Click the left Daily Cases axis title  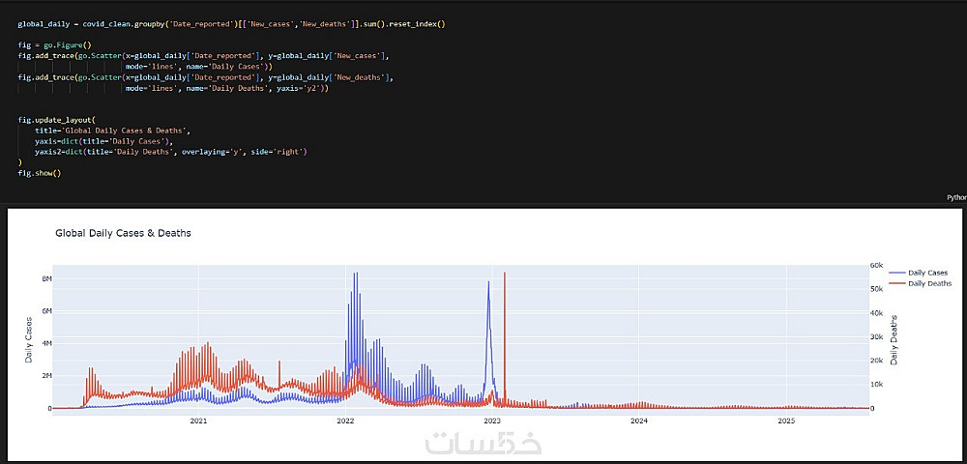tap(29, 338)
